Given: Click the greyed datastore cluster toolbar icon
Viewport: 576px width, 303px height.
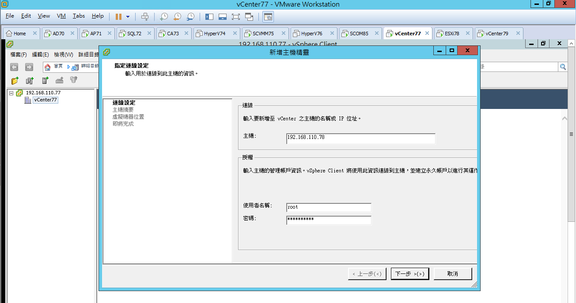Looking at the screenshot, I should [x=74, y=80].
